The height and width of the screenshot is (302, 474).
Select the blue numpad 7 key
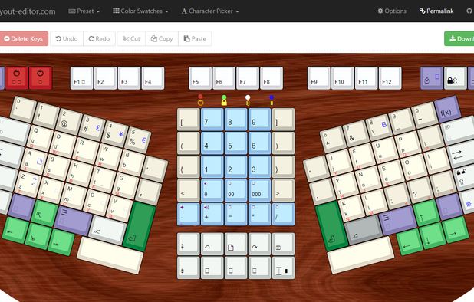click(212, 120)
